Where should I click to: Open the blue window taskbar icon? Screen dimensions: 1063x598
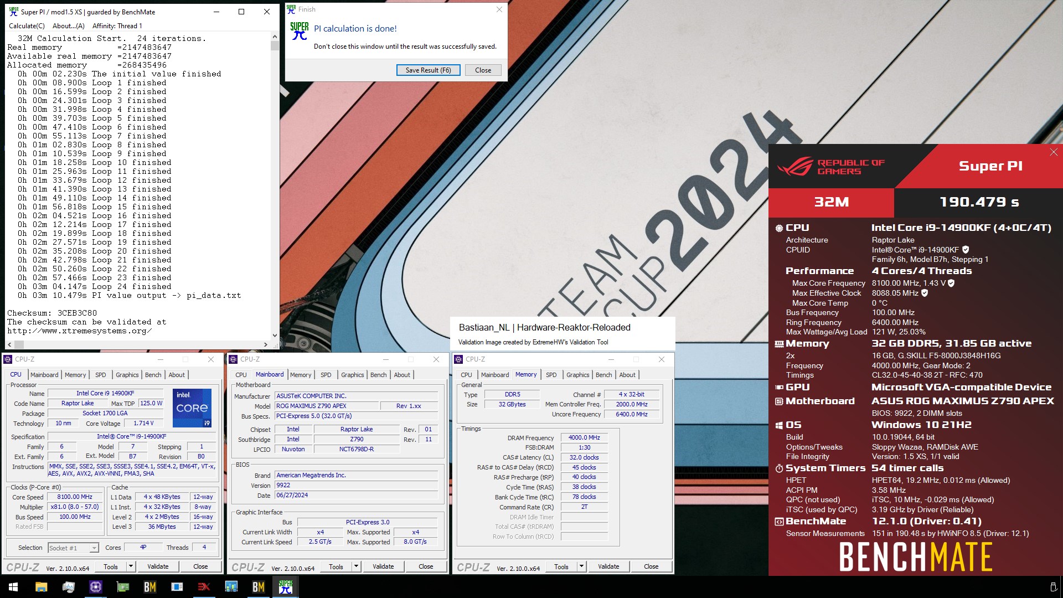[177, 587]
